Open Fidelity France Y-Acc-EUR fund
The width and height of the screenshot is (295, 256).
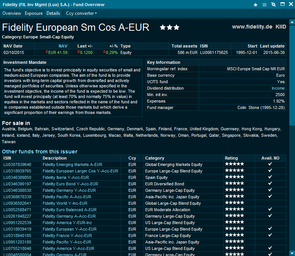click(67, 236)
